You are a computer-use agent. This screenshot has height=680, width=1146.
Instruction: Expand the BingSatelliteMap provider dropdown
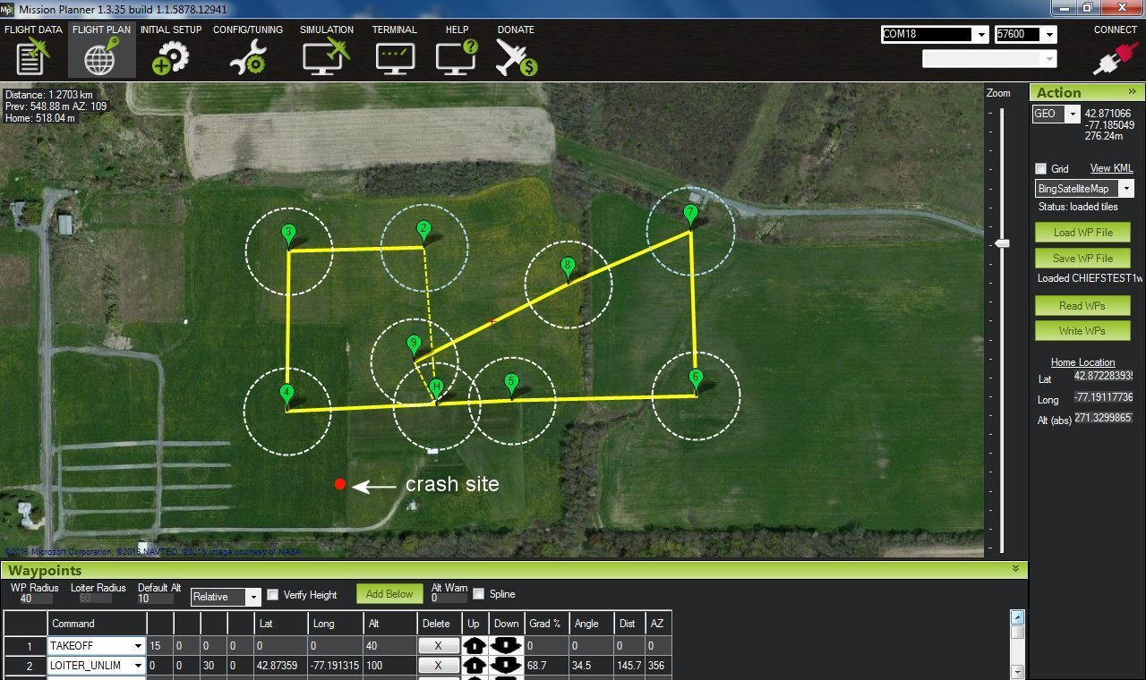(1126, 189)
